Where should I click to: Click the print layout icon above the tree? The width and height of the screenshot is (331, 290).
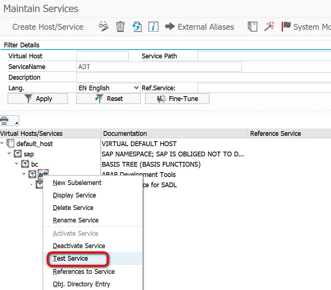(x=6, y=120)
